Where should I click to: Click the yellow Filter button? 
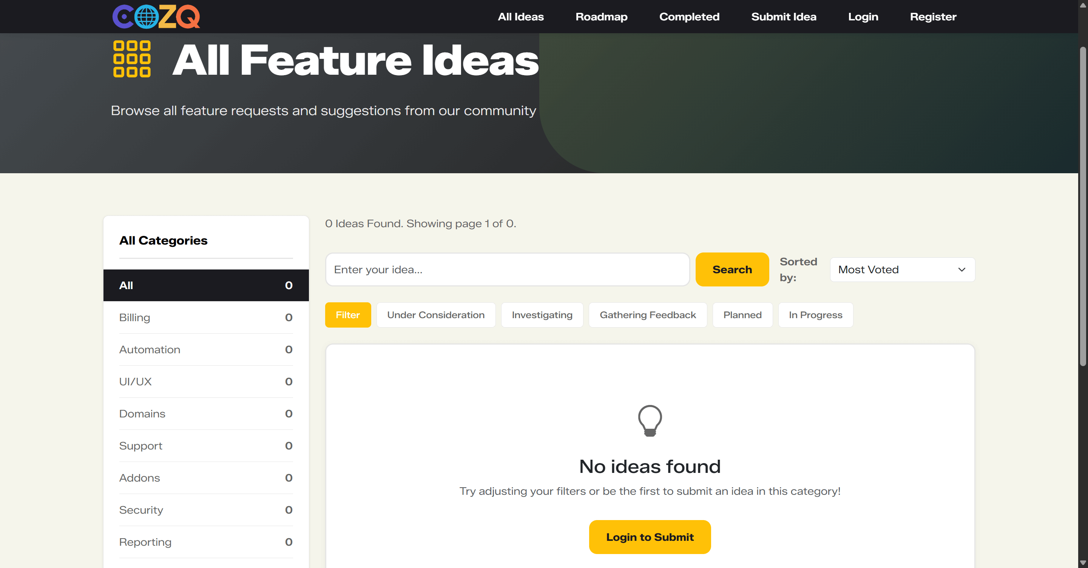[x=347, y=315]
